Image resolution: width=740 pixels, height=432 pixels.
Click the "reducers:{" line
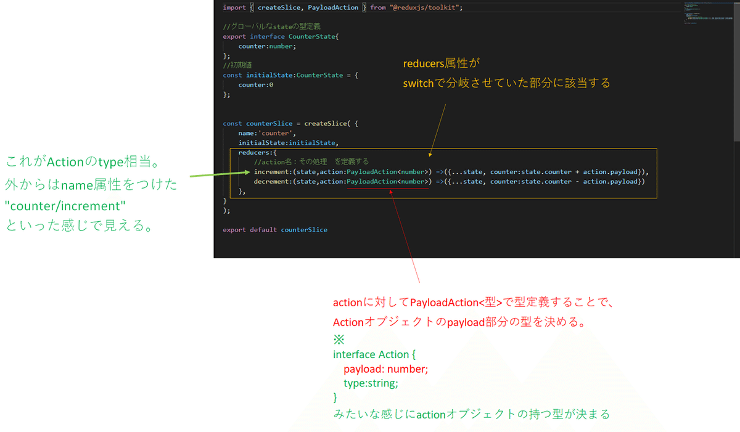tap(258, 152)
